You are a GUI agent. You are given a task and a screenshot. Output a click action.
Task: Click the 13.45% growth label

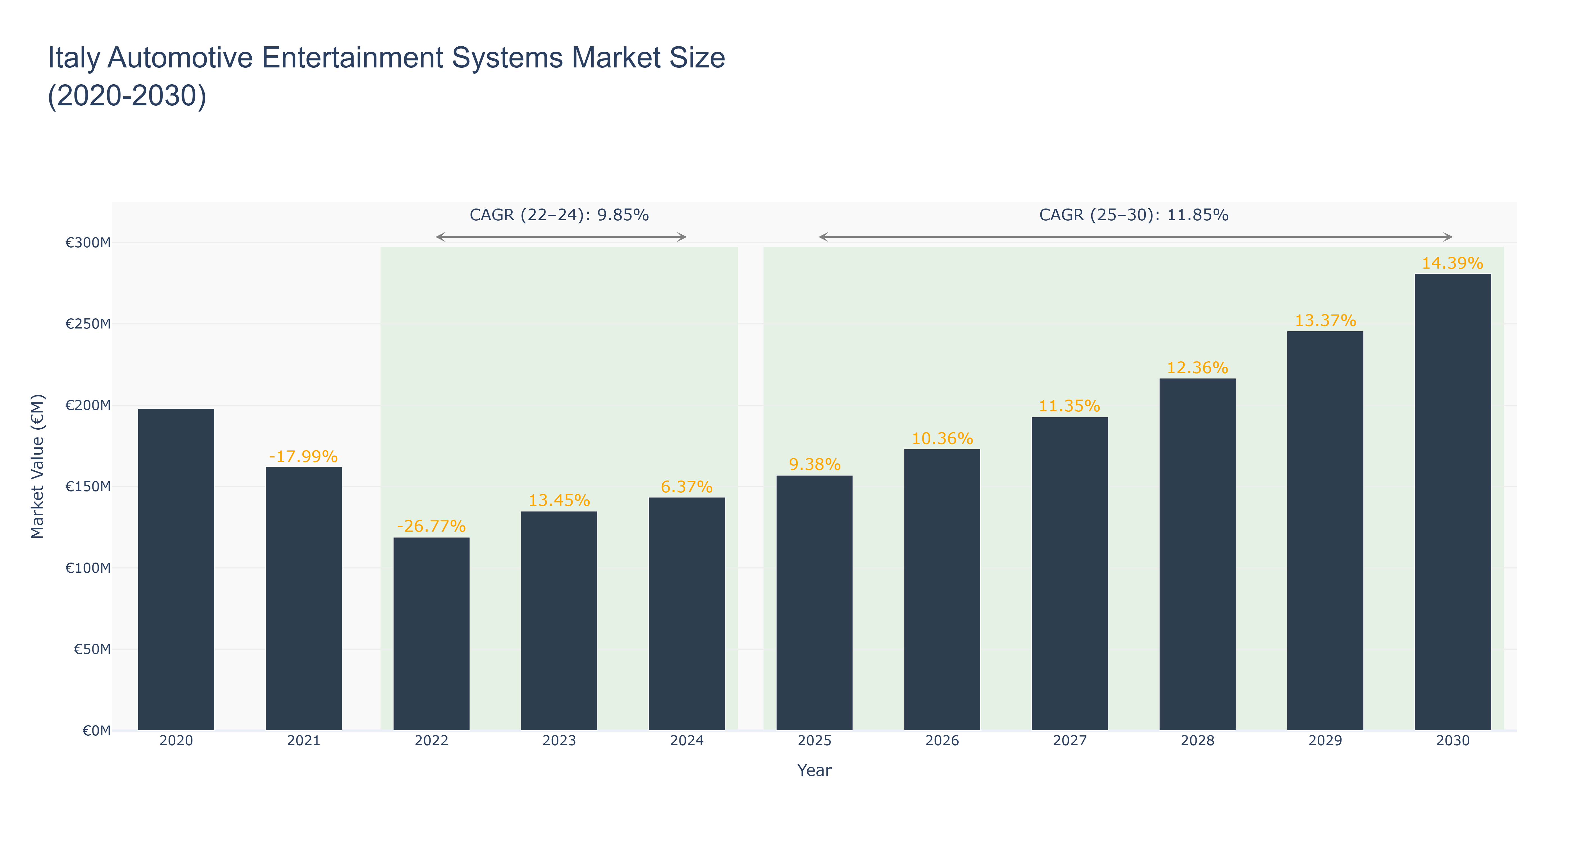[559, 500]
